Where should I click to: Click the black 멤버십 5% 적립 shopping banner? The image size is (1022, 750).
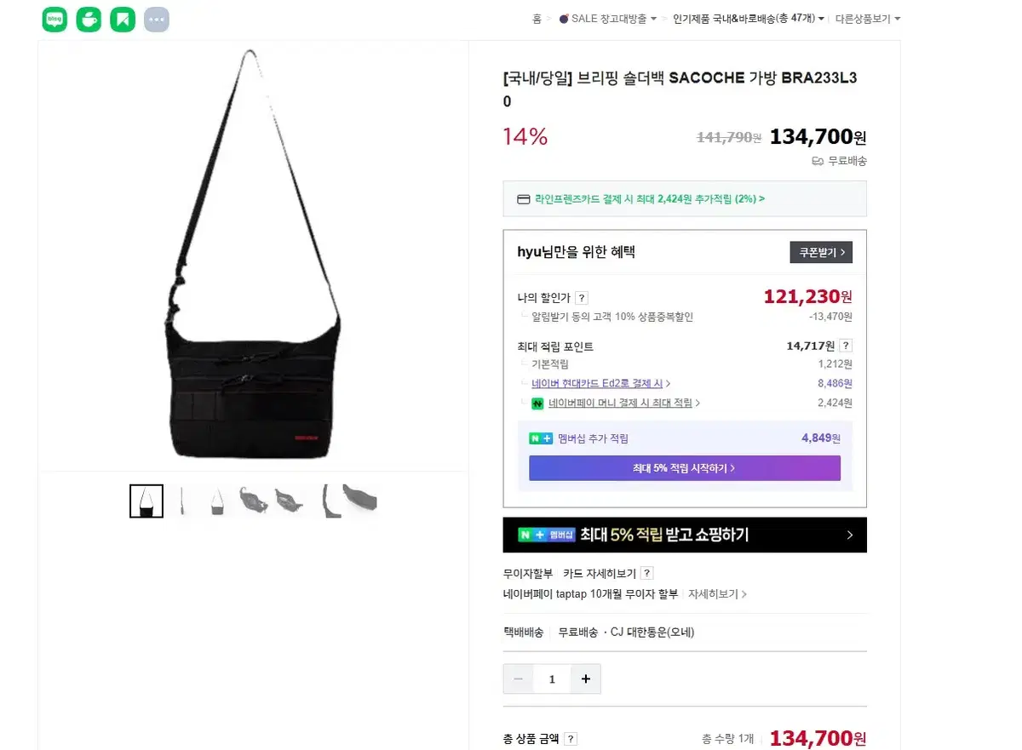(684, 535)
